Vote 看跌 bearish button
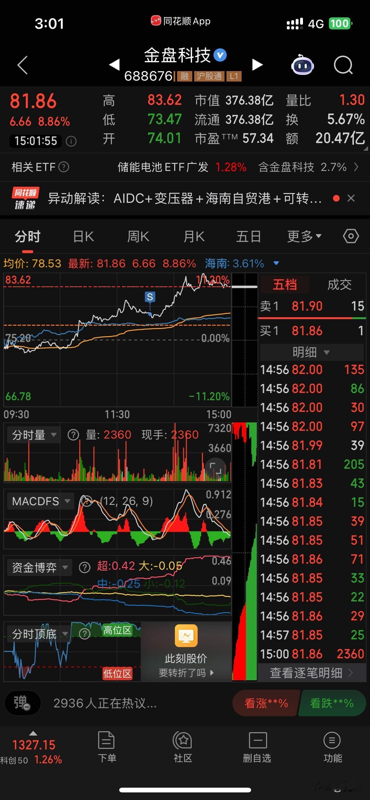The width and height of the screenshot is (370, 800). tap(332, 703)
